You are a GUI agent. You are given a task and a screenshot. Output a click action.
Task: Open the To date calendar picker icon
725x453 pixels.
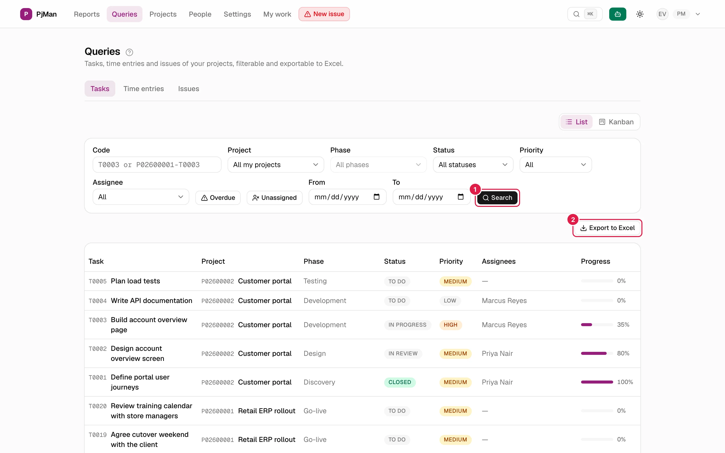pyautogui.click(x=461, y=197)
